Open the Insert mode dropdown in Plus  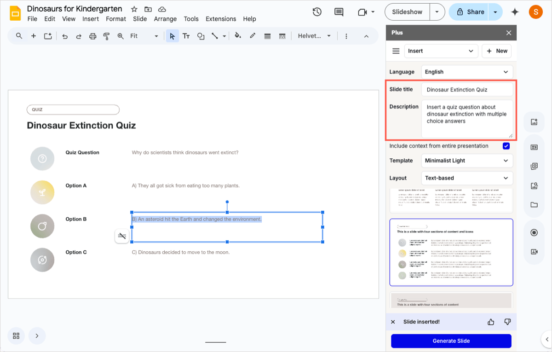[441, 51]
